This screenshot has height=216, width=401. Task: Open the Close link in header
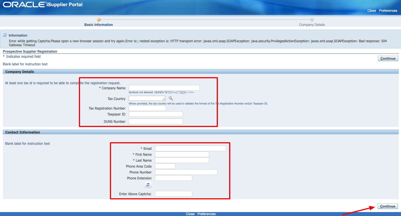point(372,11)
